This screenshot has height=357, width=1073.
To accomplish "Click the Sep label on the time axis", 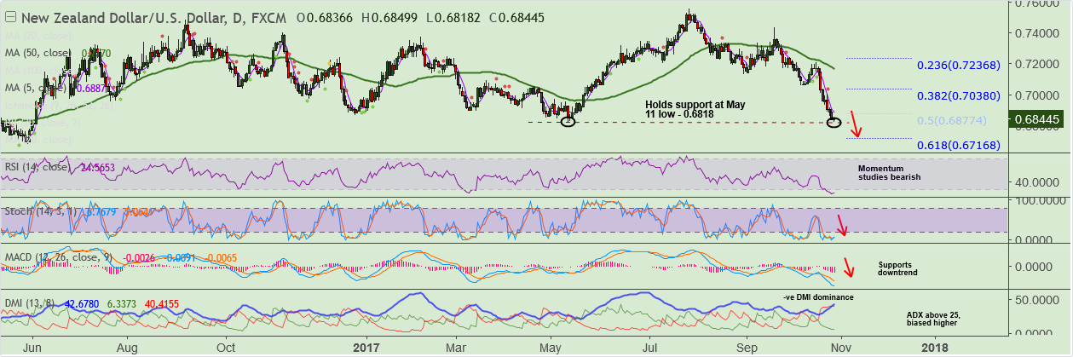I will [x=747, y=348].
